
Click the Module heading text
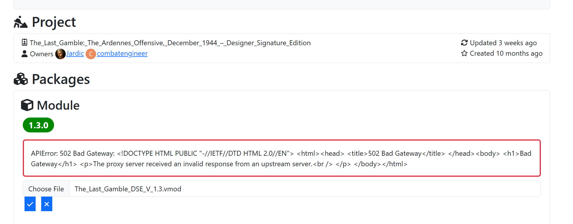tap(58, 105)
